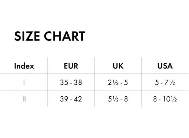
Task: Click the index II row label
Action: 24,99
